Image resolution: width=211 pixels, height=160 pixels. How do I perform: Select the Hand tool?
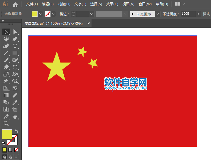[x=15, y=116]
